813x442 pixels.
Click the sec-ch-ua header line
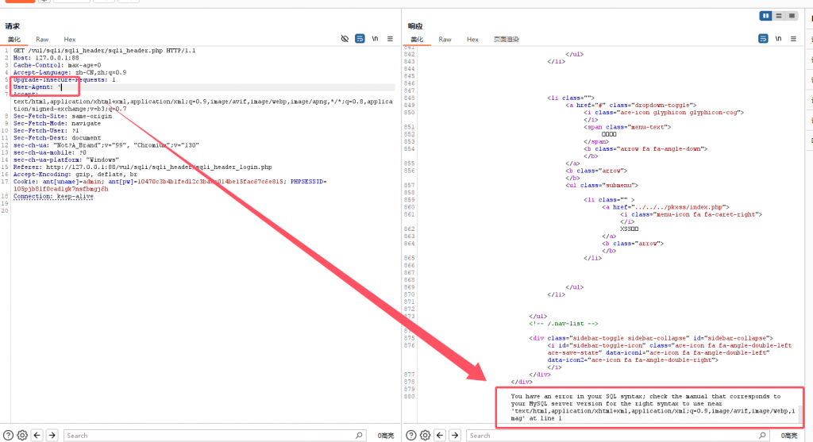106,145
